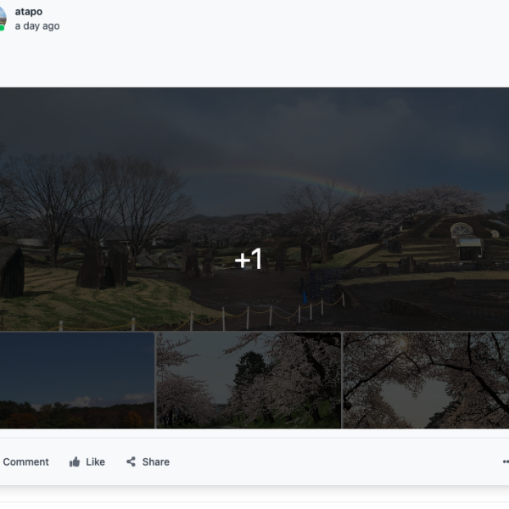Open the cherry blossom trees thumbnail
Viewport: 509px width, 509px height.
249,380
